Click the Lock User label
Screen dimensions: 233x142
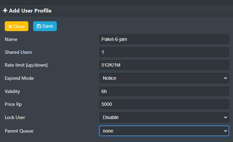coord(15,117)
